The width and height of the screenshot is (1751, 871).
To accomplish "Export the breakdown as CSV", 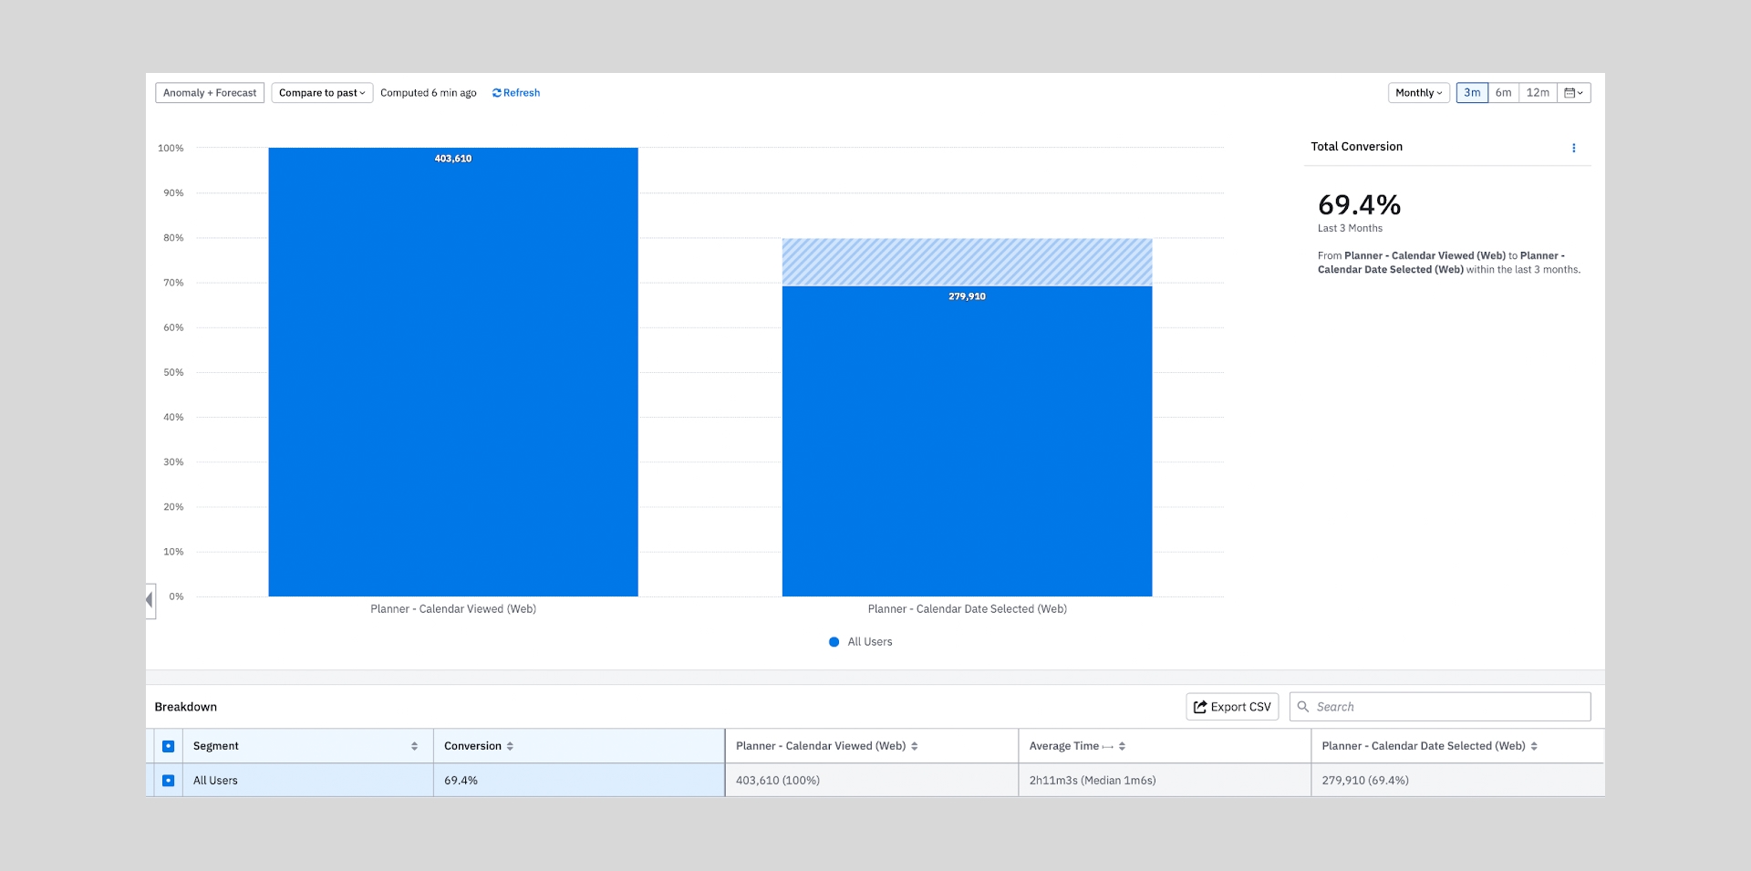I will (1232, 707).
